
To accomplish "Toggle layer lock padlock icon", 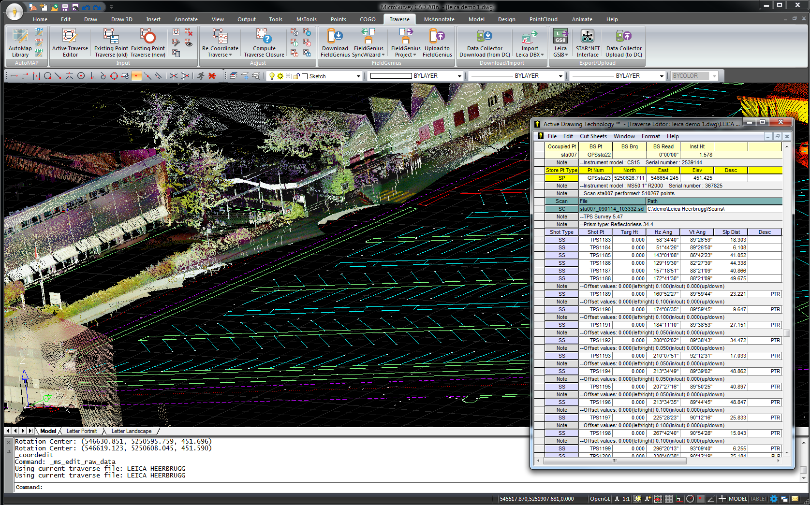I will pos(297,76).
